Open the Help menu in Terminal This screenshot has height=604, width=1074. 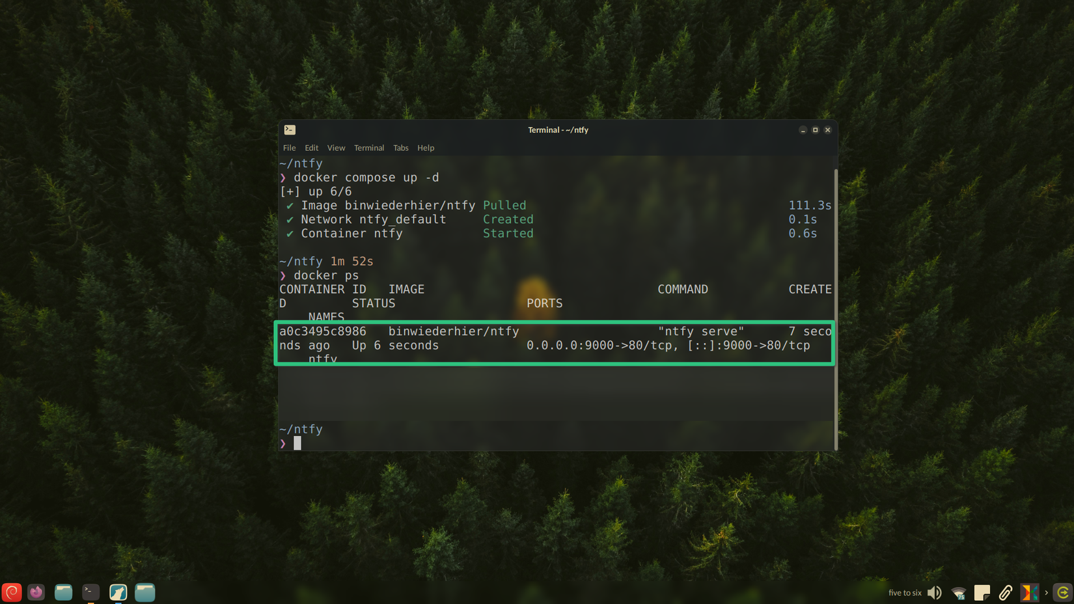(x=426, y=148)
